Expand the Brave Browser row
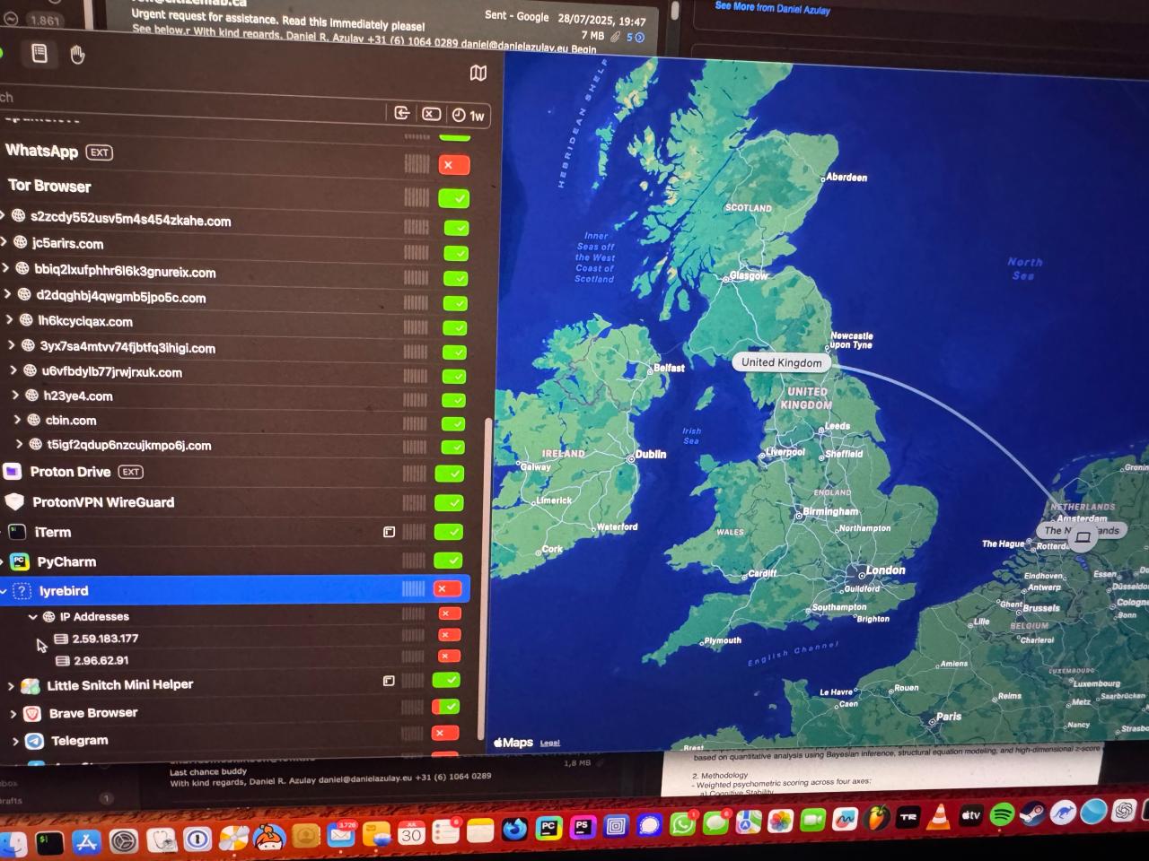The image size is (1149, 861). point(13,714)
